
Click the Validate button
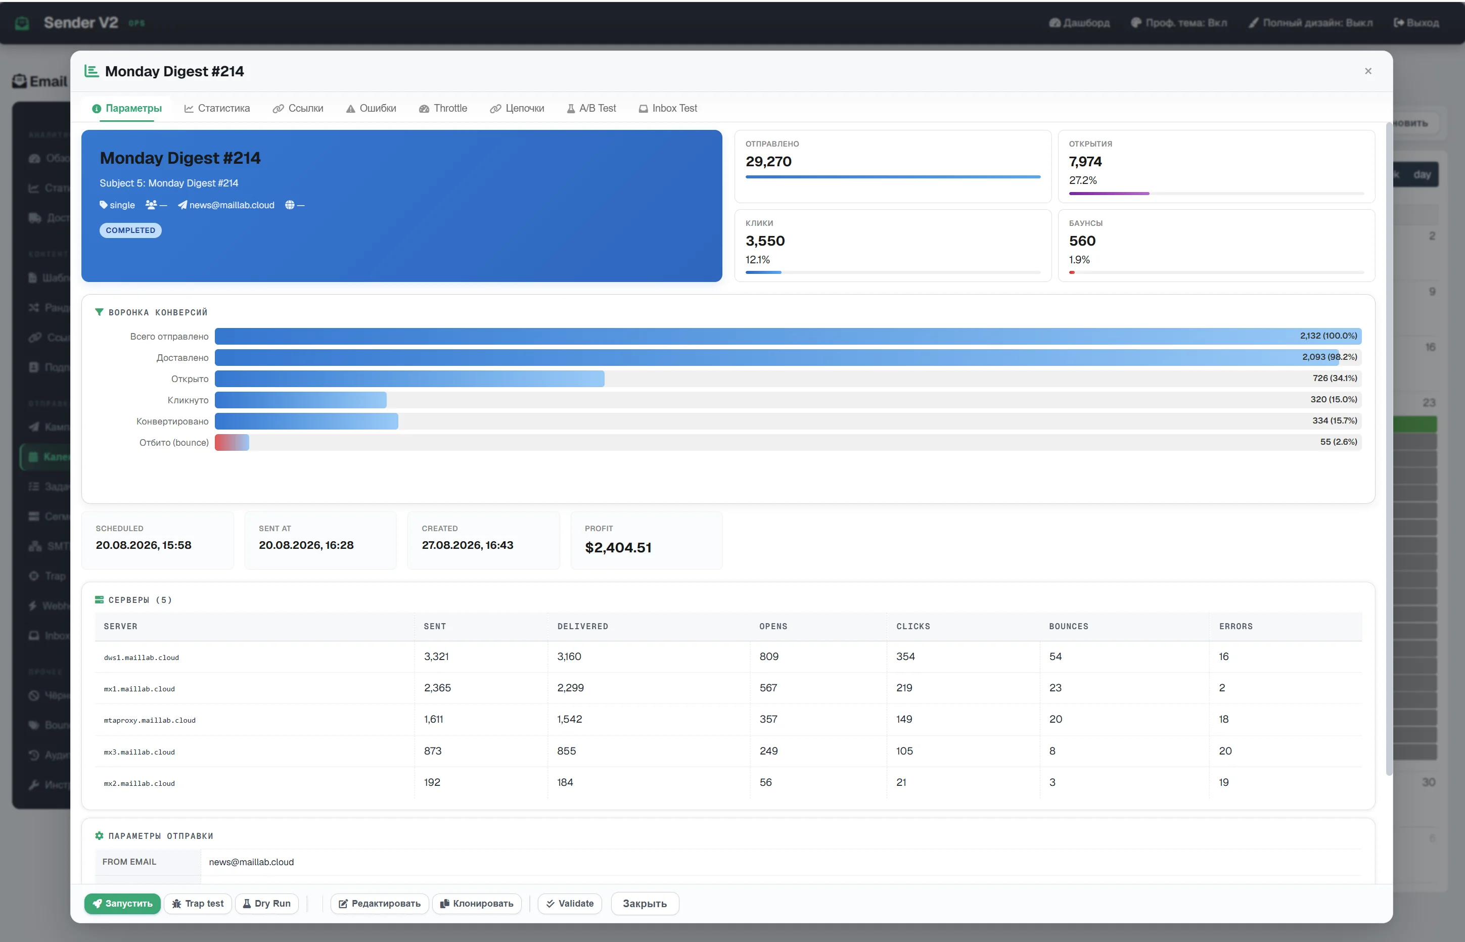click(570, 904)
